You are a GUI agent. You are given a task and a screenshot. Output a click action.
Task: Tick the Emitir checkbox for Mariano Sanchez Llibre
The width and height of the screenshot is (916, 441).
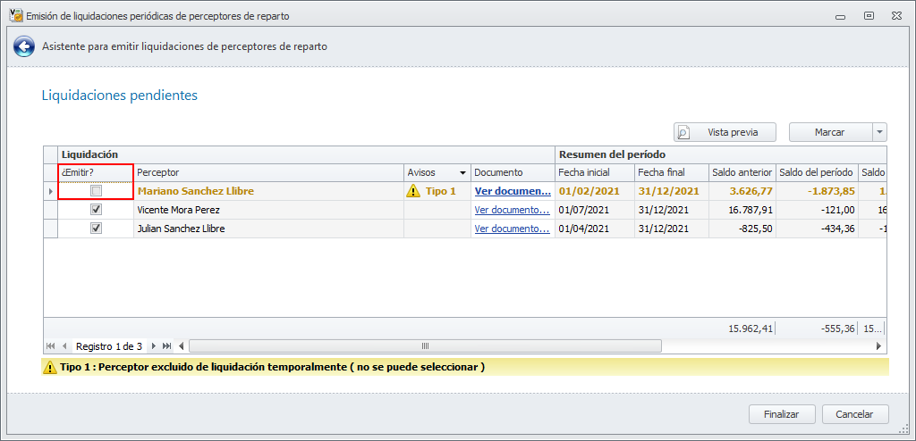(97, 191)
